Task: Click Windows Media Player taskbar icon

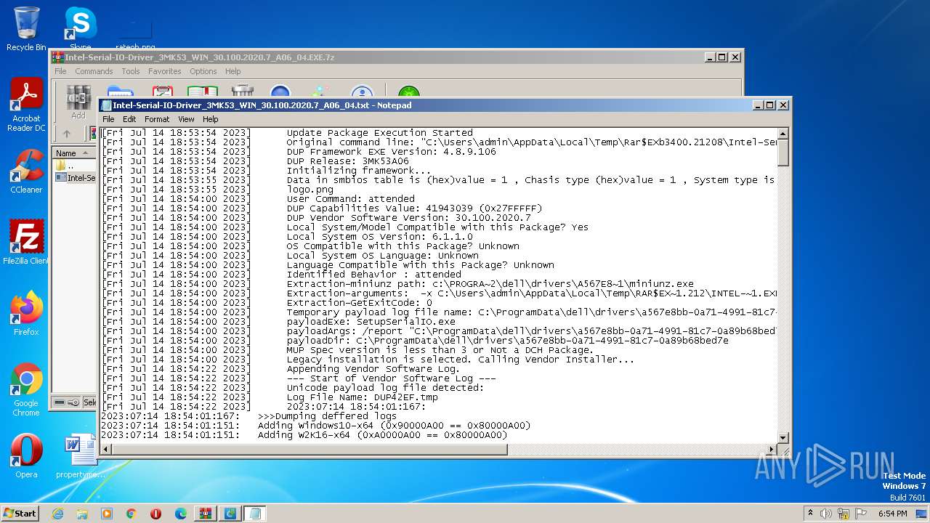Action: coord(107,514)
